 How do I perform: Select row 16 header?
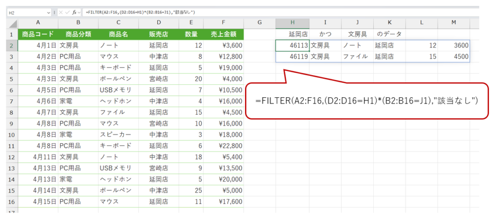13,201
